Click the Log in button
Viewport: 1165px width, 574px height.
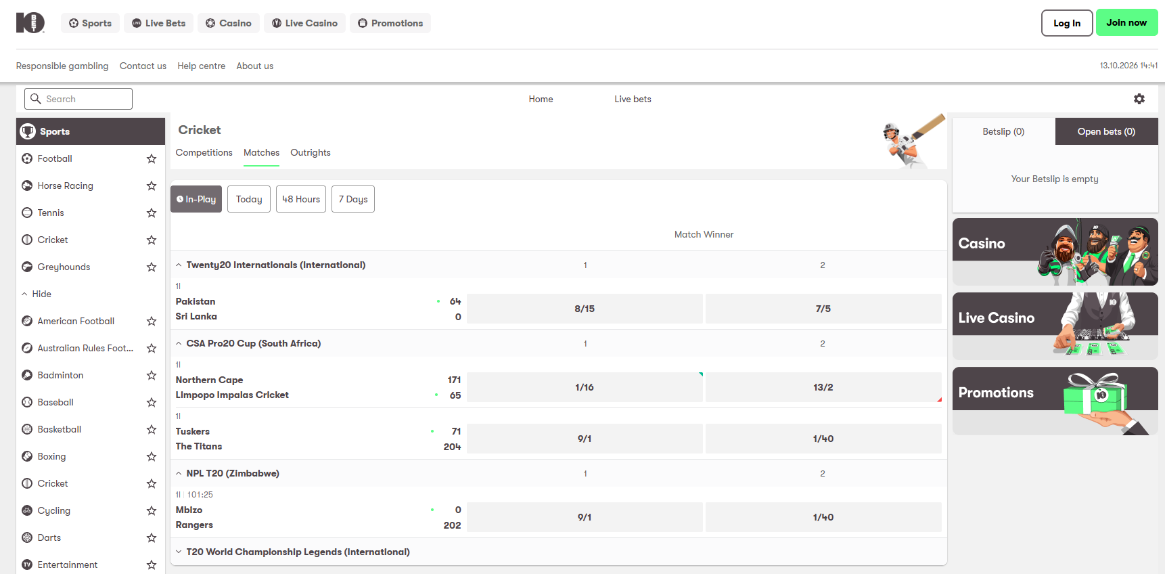click(1067, 23)
